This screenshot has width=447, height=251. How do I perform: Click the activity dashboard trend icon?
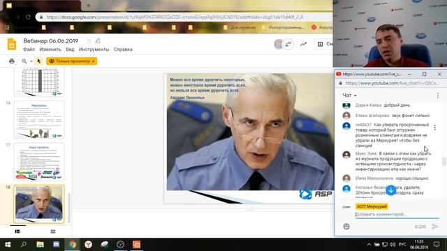click(x=303, y=44)
